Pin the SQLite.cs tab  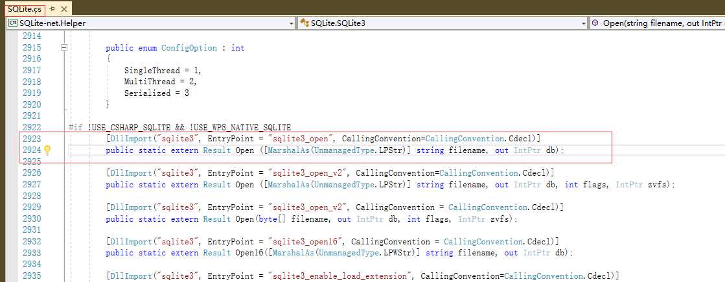[x=52, y=9]
